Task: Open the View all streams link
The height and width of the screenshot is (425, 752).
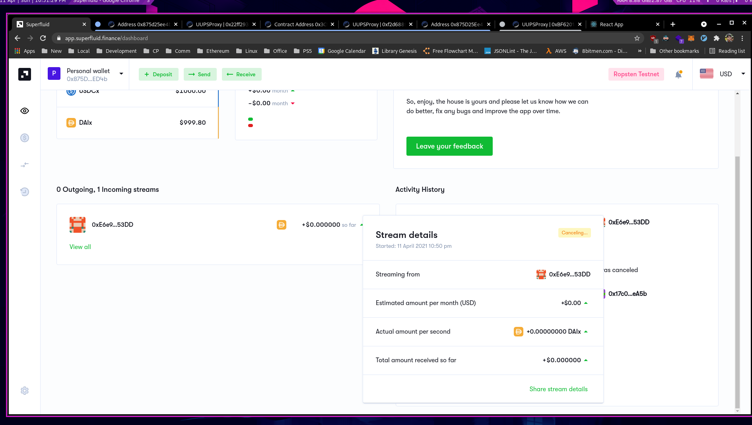Action: [80, 247]
